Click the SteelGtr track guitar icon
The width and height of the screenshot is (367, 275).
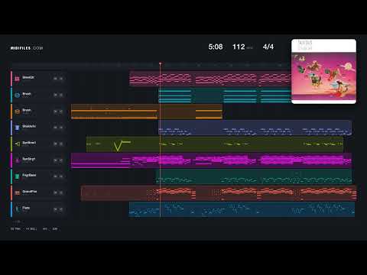(17, 79)
